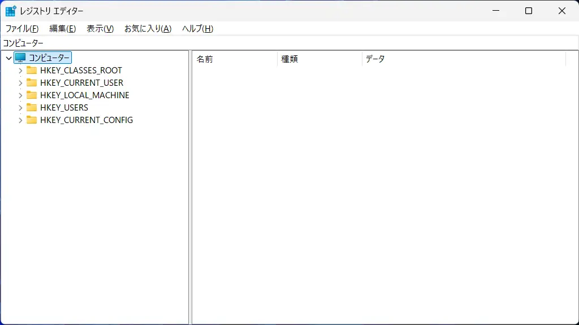The width and height of the screenshot is (579, 325).
Task: Click the HKEY_CLASSES_ROOT folder icon
Action: (x=32, y=70)
